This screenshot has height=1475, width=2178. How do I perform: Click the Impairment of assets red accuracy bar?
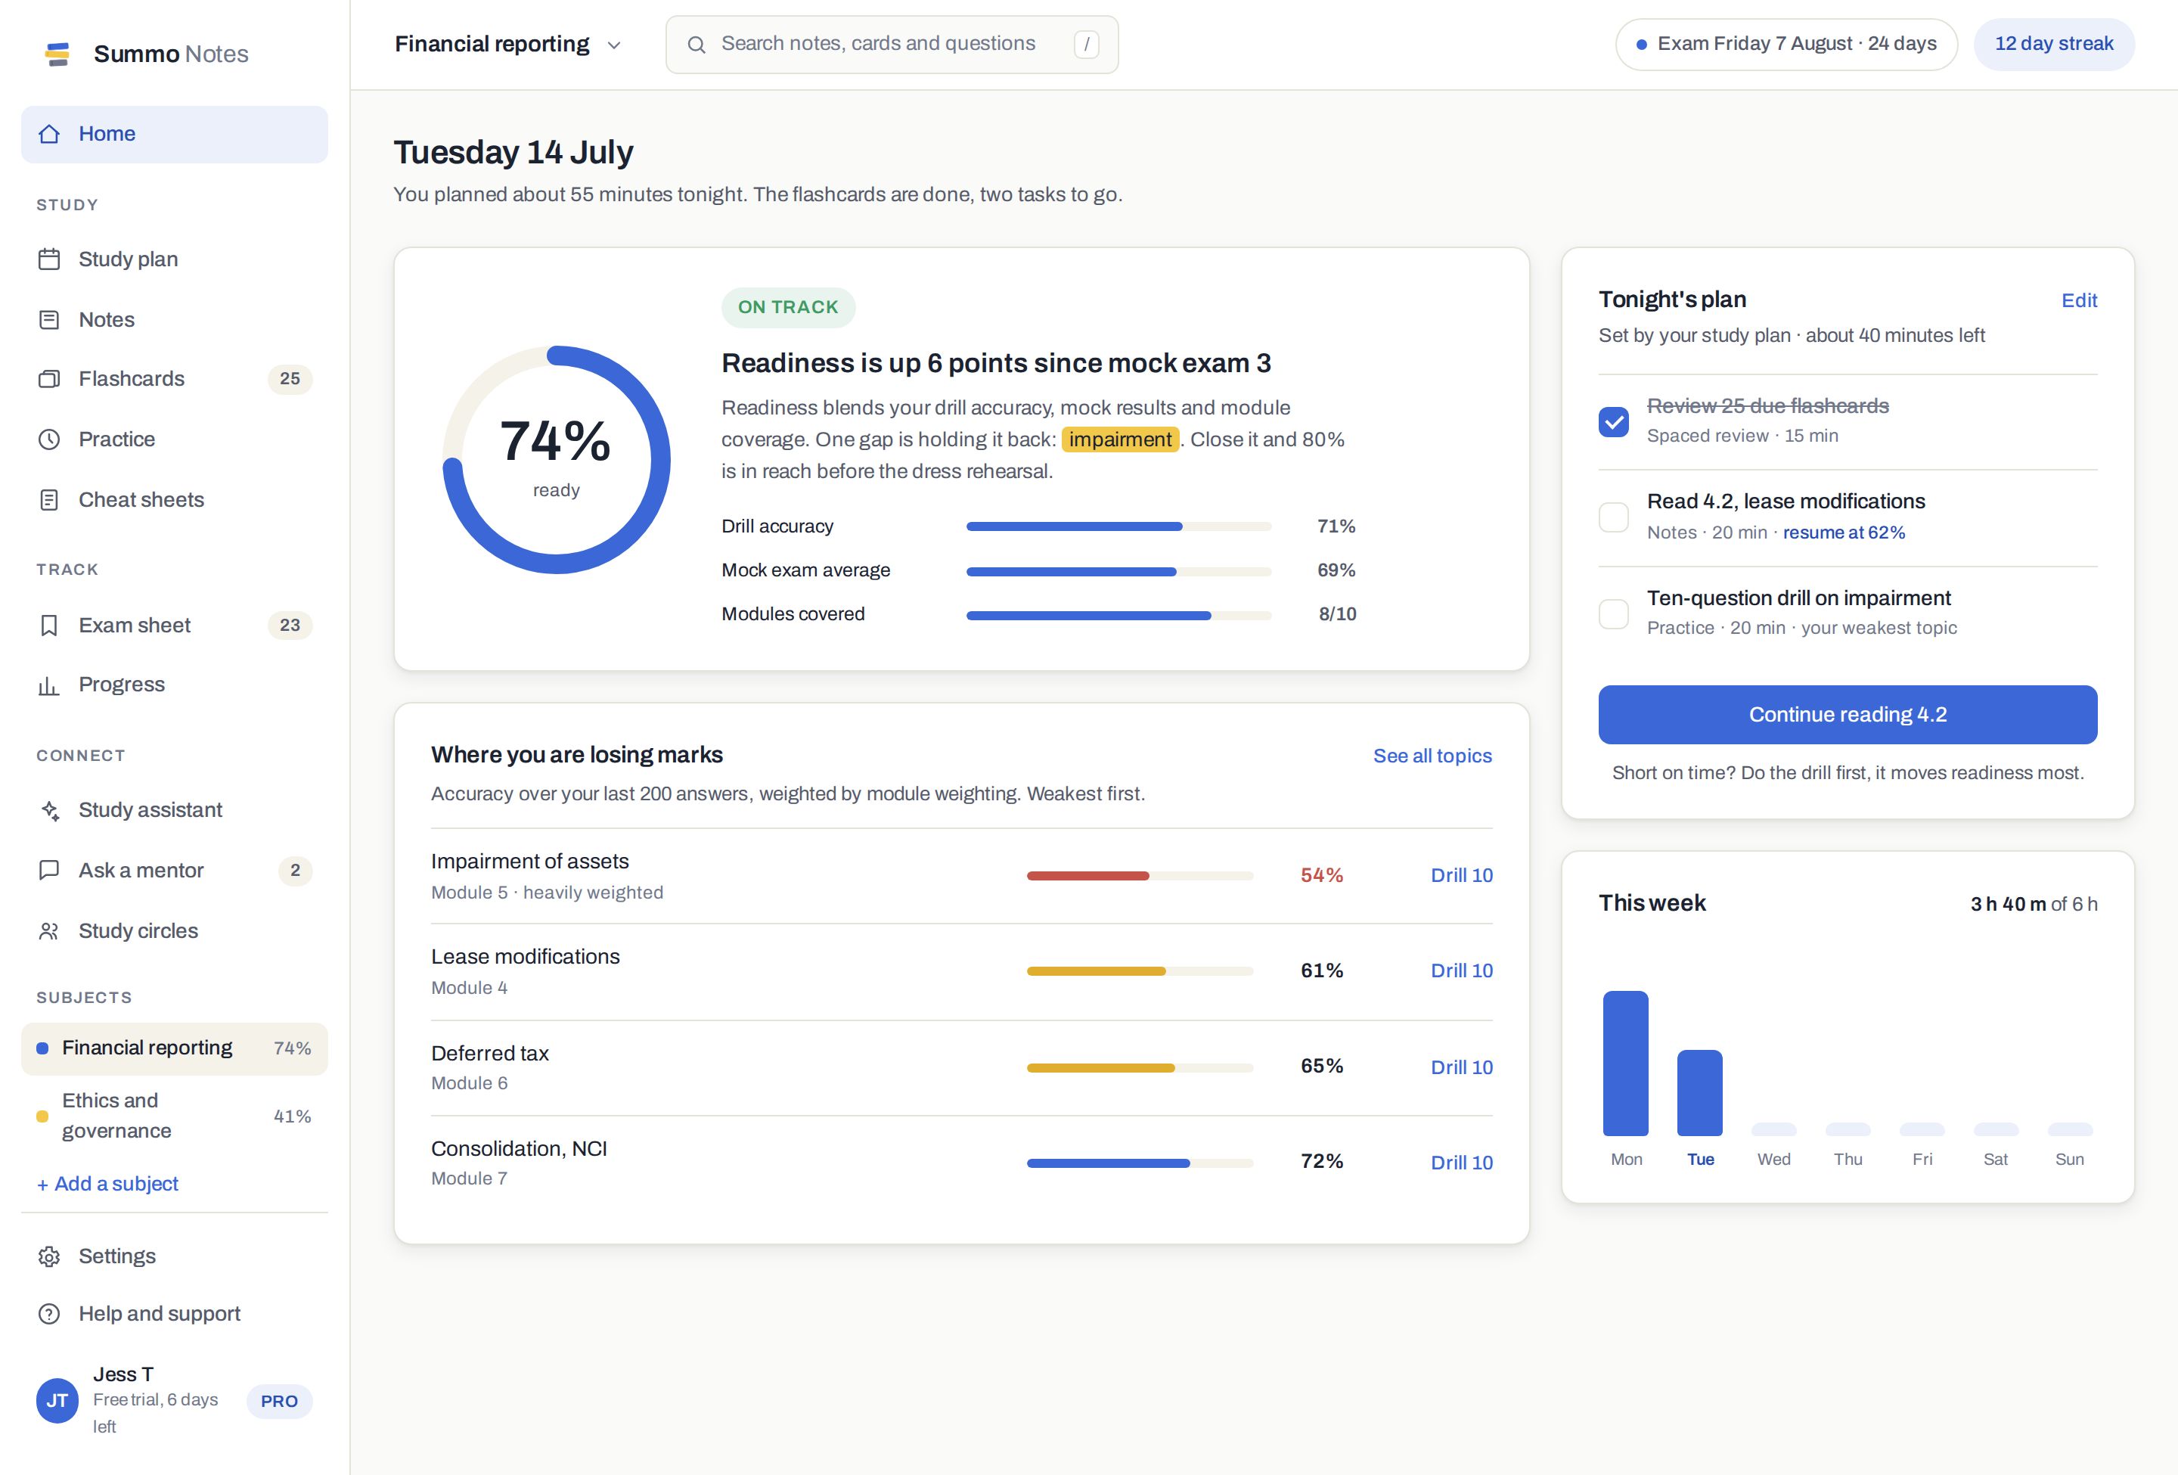1140,875
